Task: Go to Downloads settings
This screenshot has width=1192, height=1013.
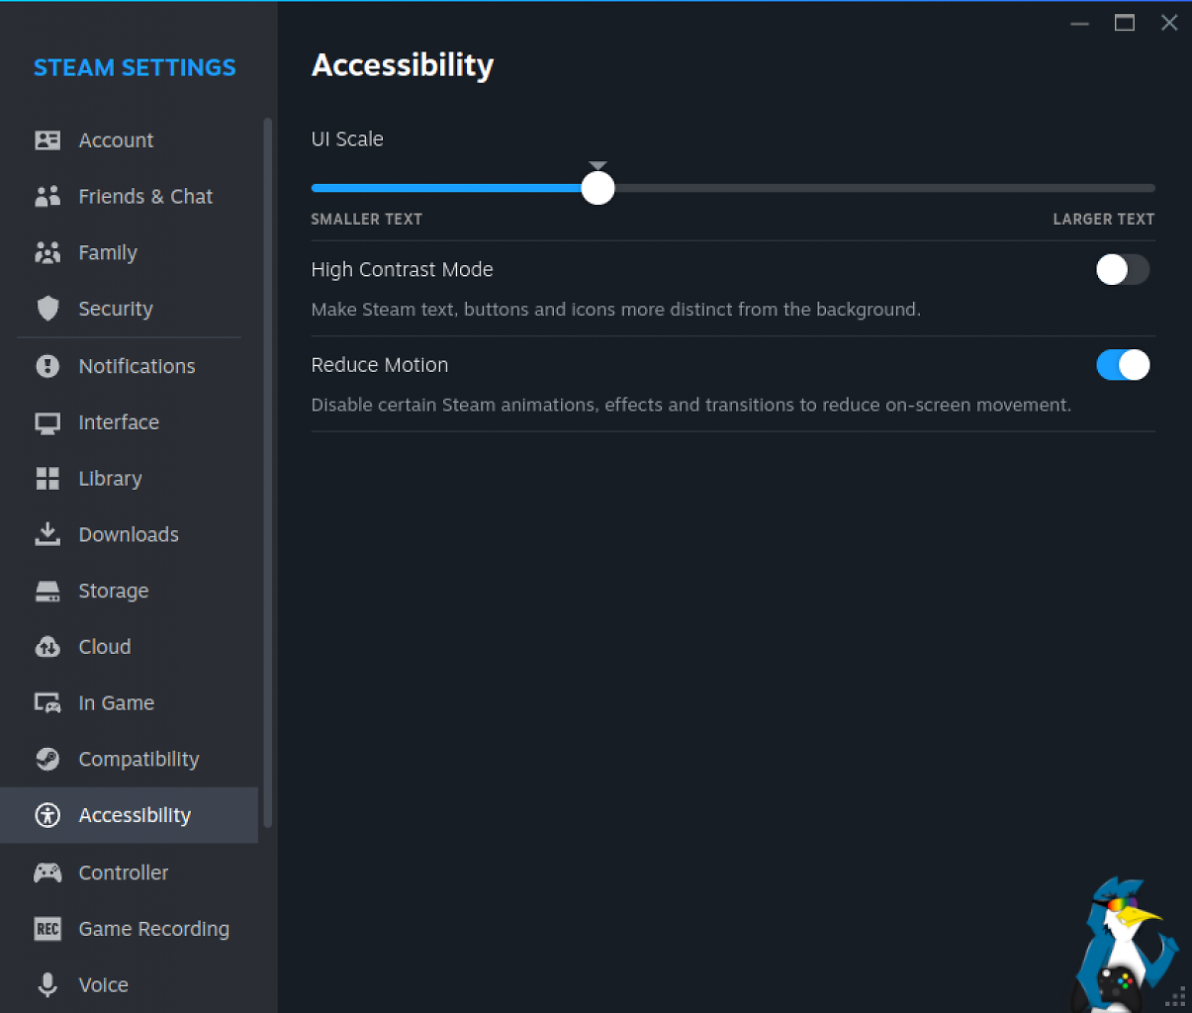Action: [x=129, y=534]
